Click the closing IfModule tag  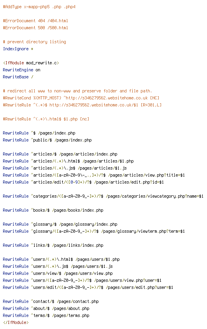click(x=16, y=322)
